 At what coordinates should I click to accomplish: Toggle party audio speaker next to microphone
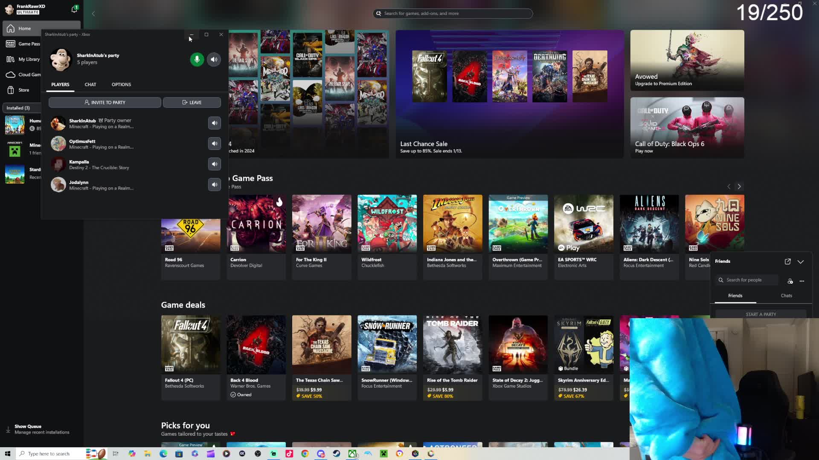[214, 60]
